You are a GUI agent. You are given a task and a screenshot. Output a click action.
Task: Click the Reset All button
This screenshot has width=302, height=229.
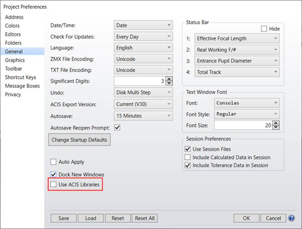tap(145, 218)
